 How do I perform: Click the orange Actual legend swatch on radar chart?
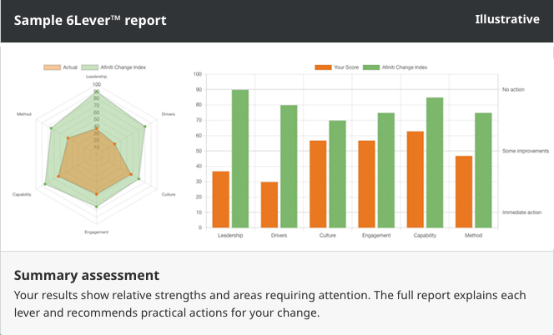coord(52,67)
